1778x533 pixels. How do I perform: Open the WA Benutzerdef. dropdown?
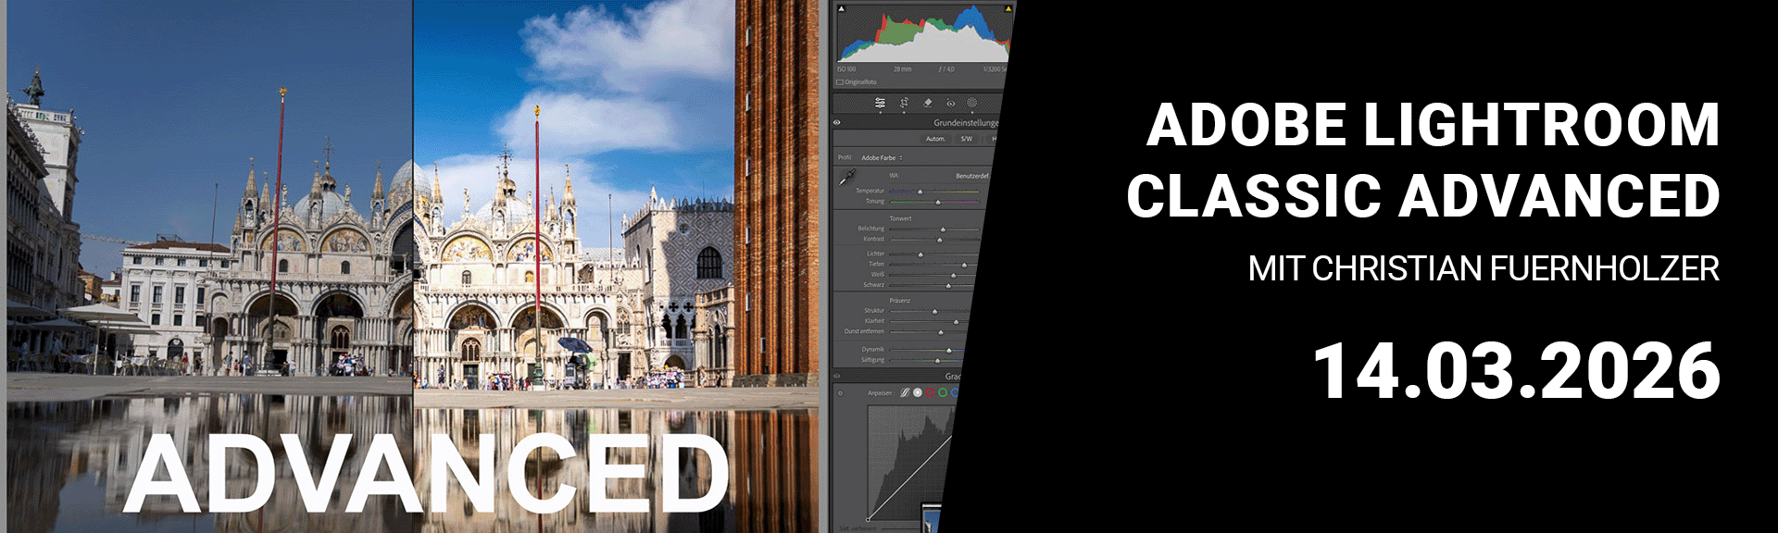pos(971,176)
